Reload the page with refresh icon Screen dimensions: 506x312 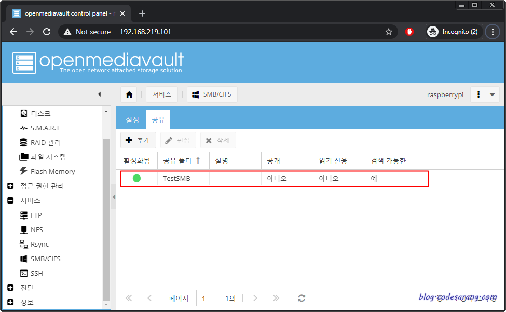(47, 32)
